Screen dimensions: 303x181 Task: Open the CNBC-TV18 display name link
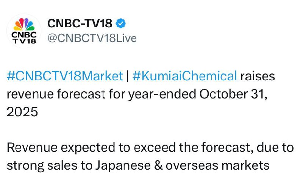pyautogui.click(x=80, y=23)
